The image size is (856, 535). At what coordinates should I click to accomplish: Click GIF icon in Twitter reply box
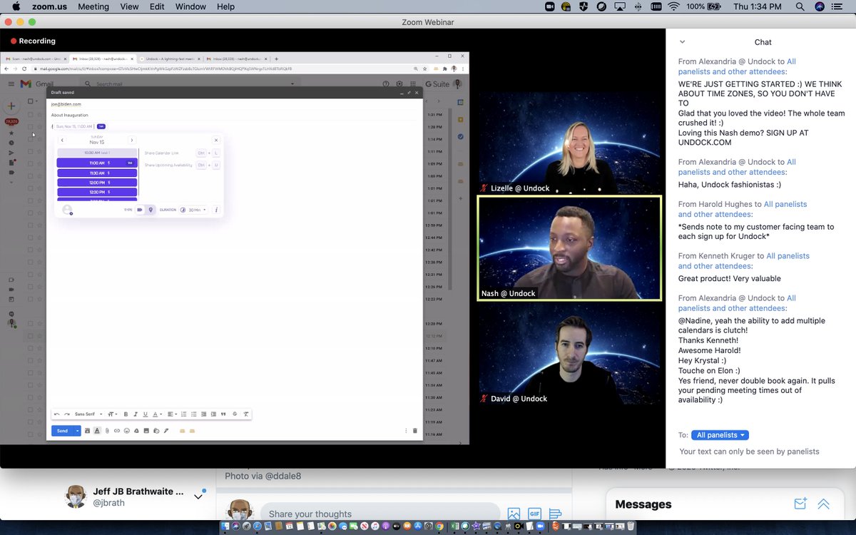534,514
